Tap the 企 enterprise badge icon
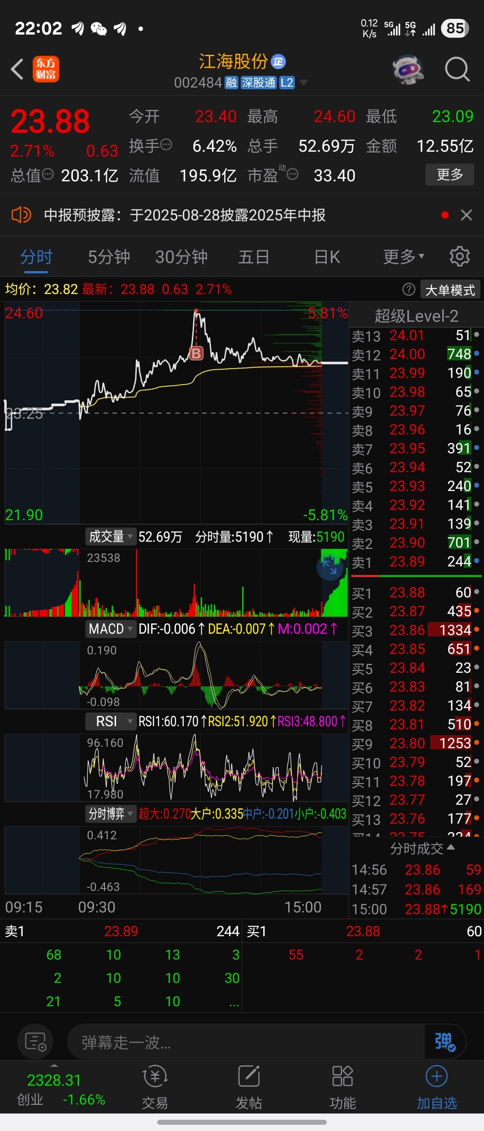The width and height of the screenshot is (484, 1131). click(278, 61)
